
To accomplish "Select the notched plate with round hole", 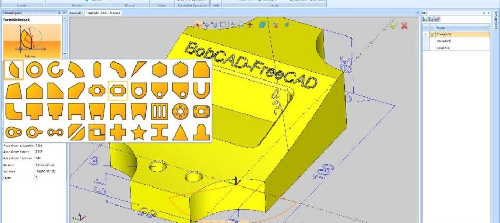I will (x=97, y=91).
